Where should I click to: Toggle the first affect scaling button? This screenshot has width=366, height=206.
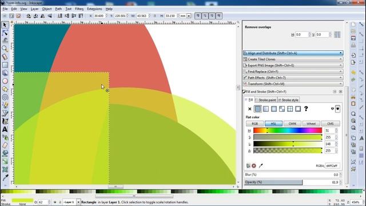(198, 16)
